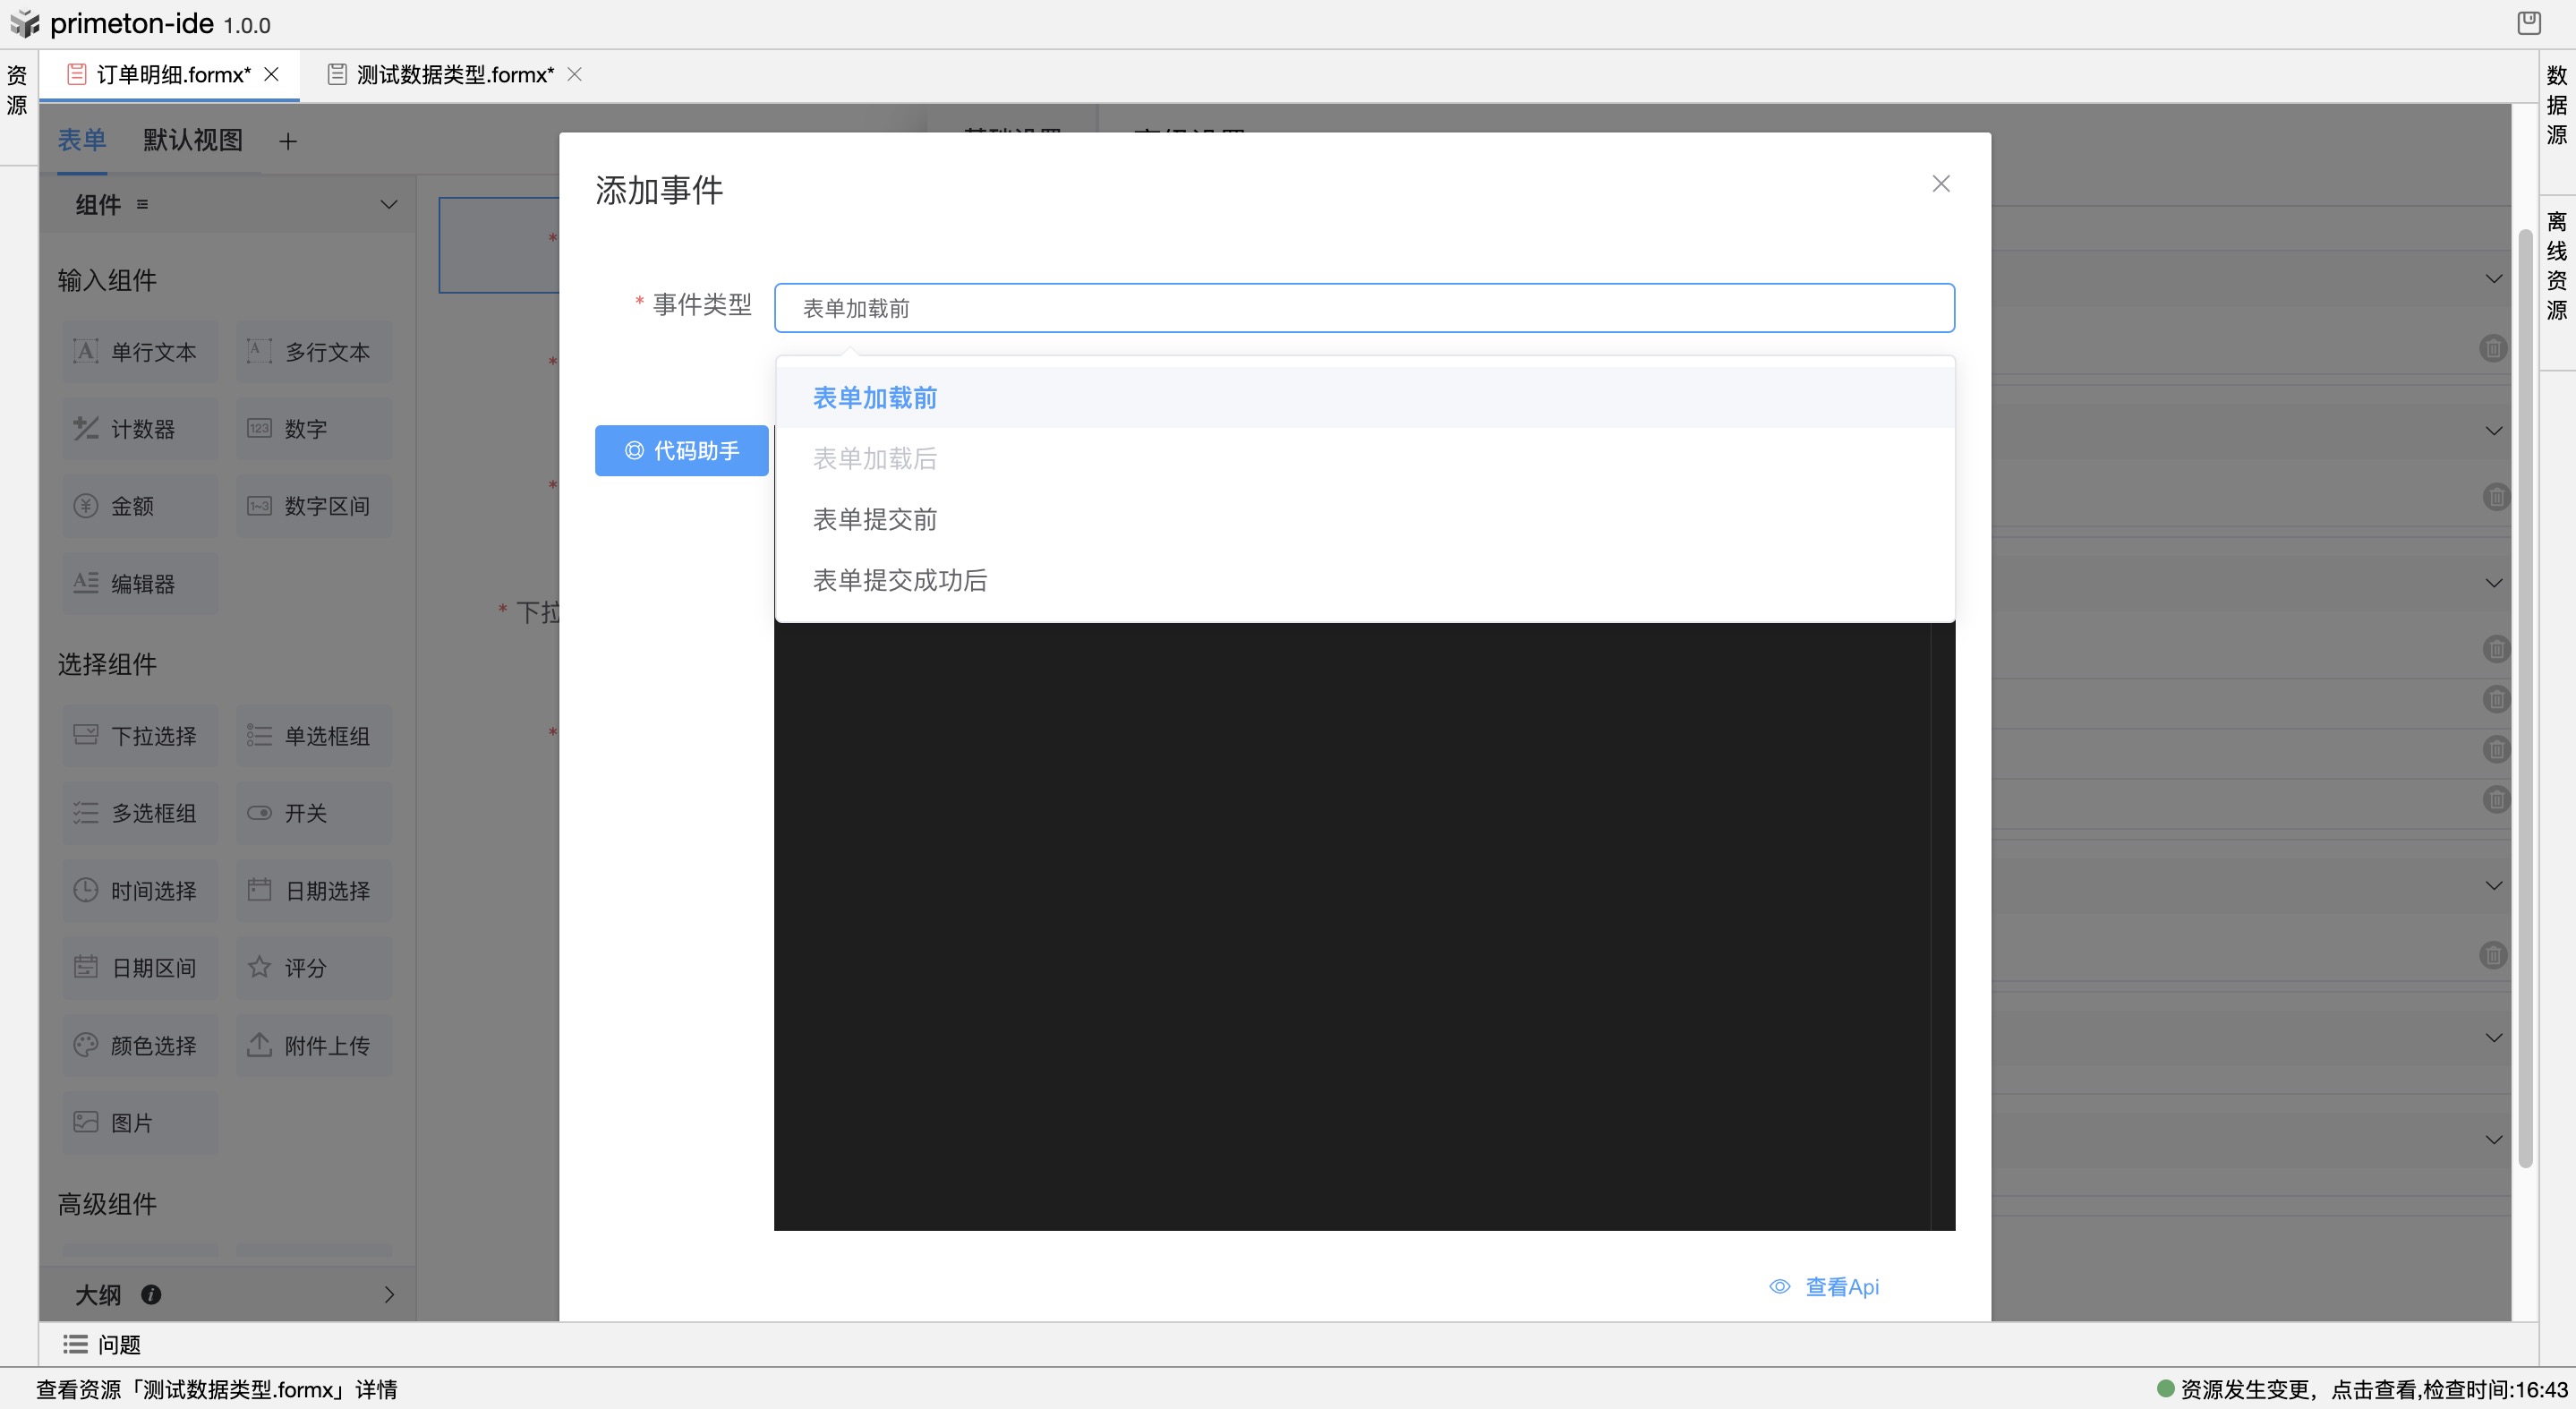Screen dimensions: 2576x1409
Task: Click the 大纲 info icon
Action: [x=151, y=1294]
